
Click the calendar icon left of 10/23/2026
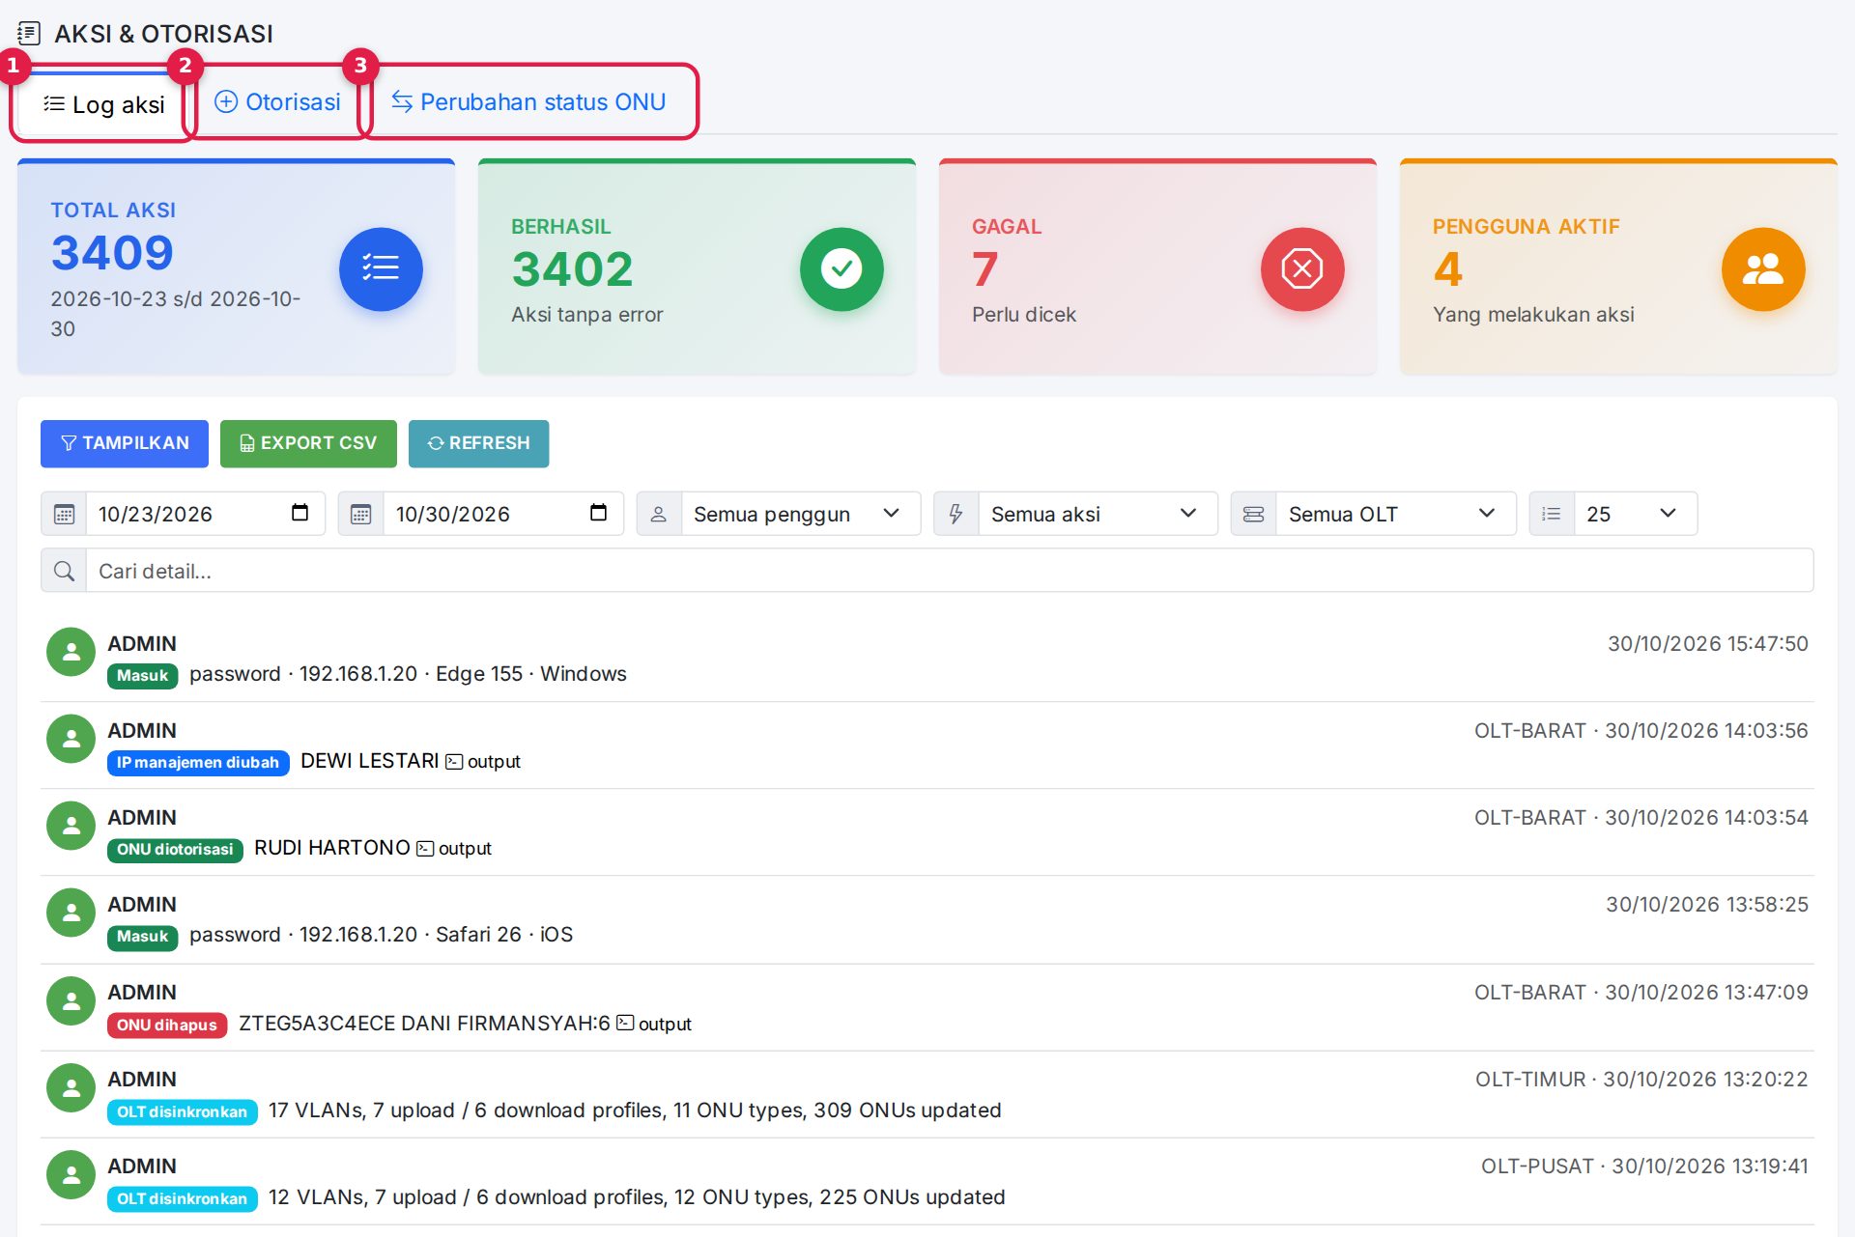point(64,514)
